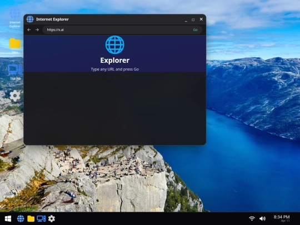Close the Internet Explorer window
Viewport: 300px width, 225px height.
pos(201,19)
